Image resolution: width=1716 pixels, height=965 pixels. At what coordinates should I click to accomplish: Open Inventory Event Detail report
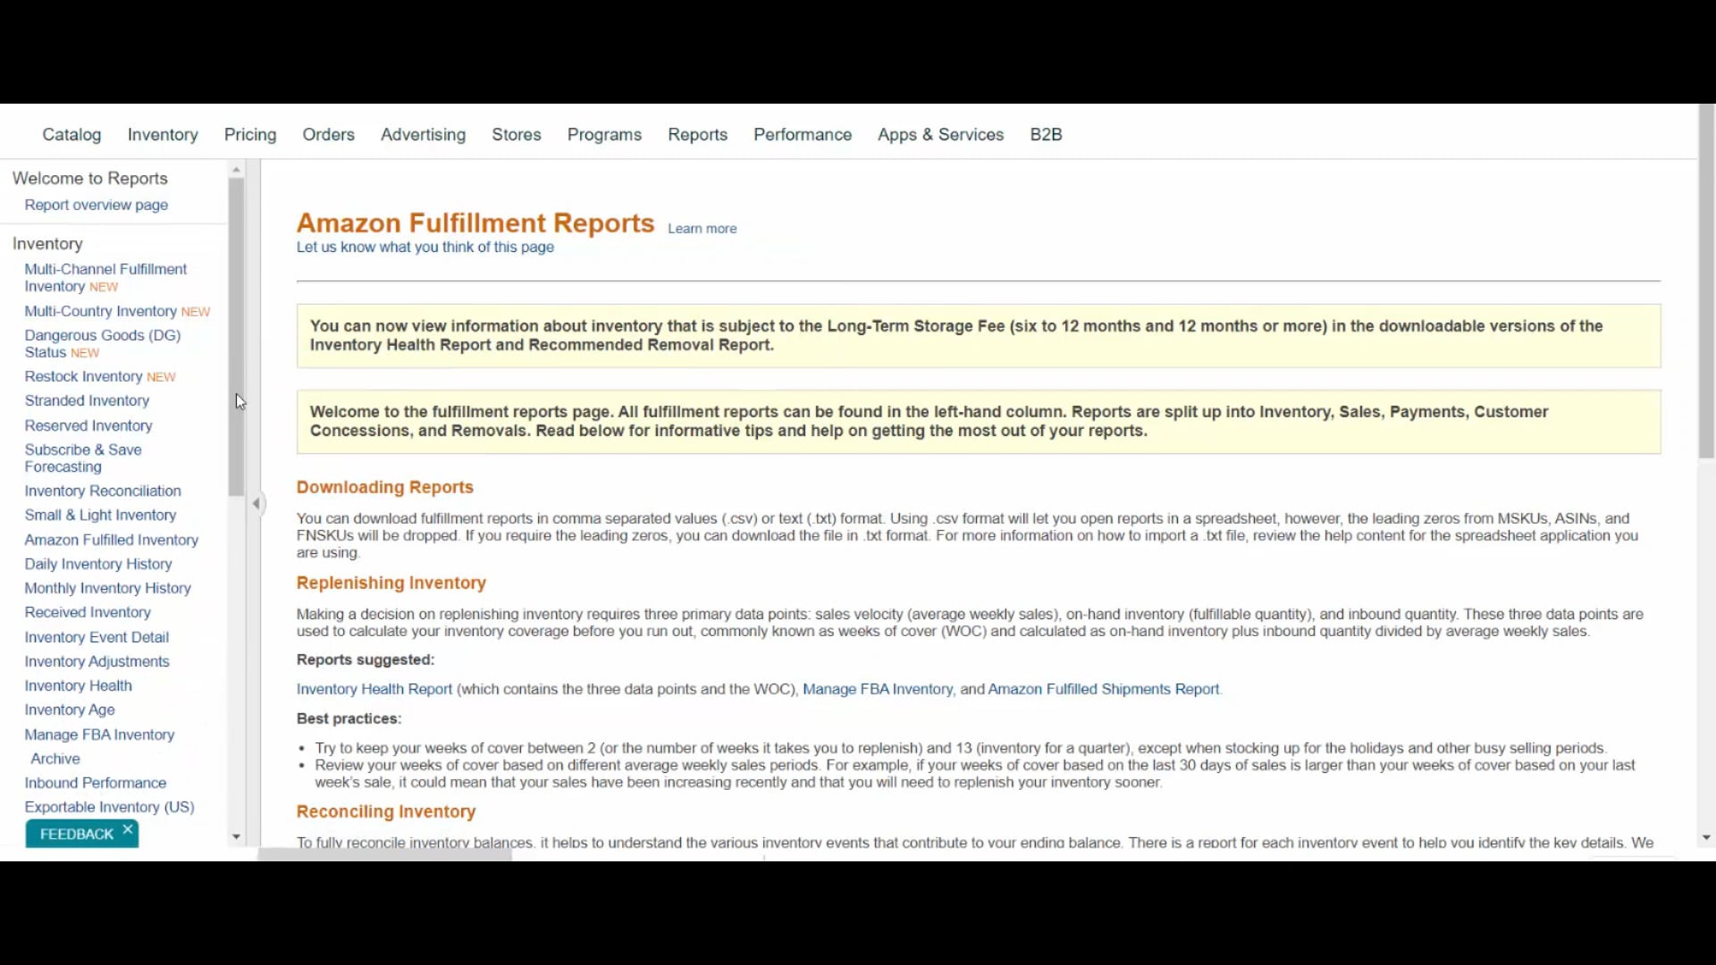(x=97, y=638)
